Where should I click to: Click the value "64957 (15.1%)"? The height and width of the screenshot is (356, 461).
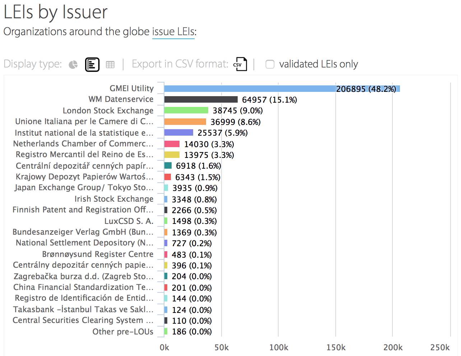tap(270, 100)
